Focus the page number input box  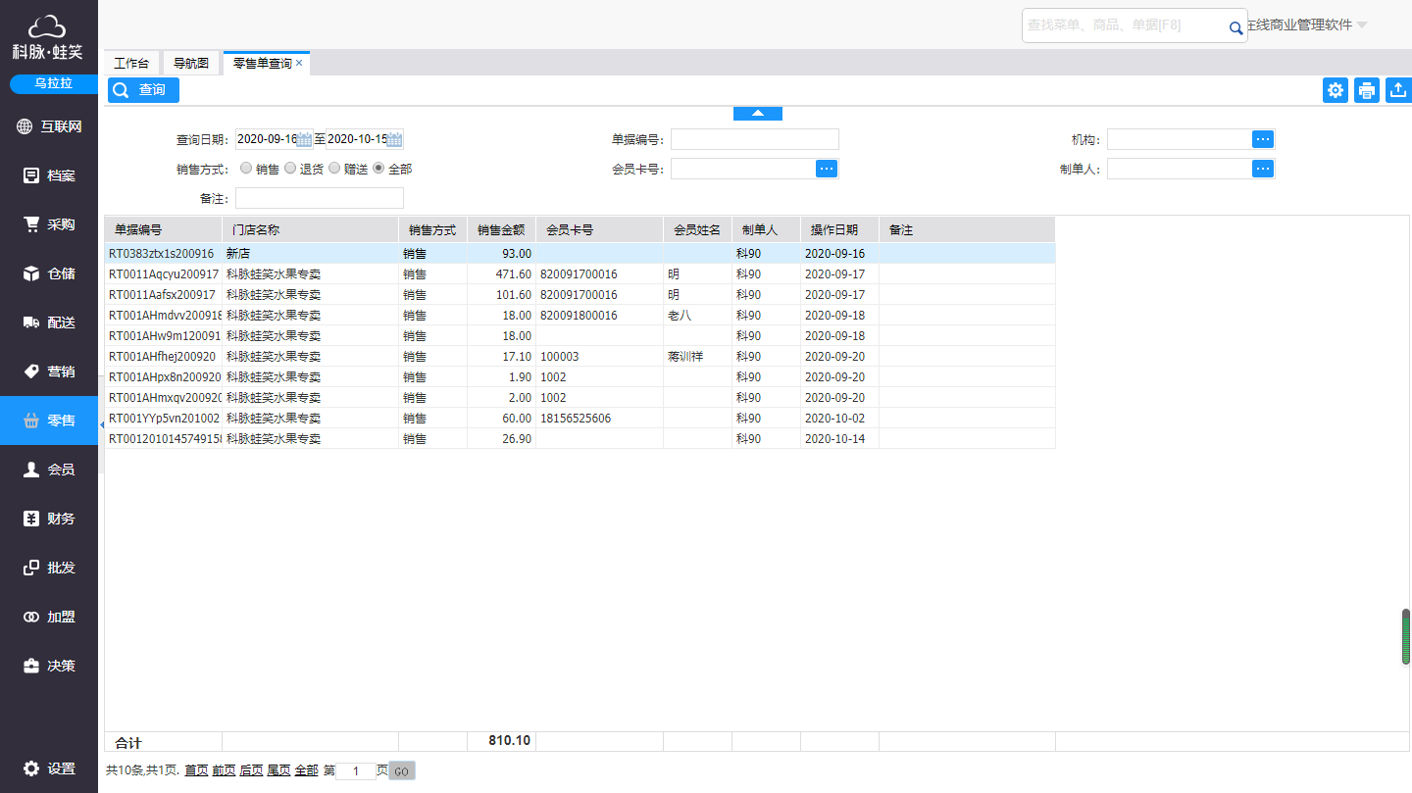click(x=356, y=770)
